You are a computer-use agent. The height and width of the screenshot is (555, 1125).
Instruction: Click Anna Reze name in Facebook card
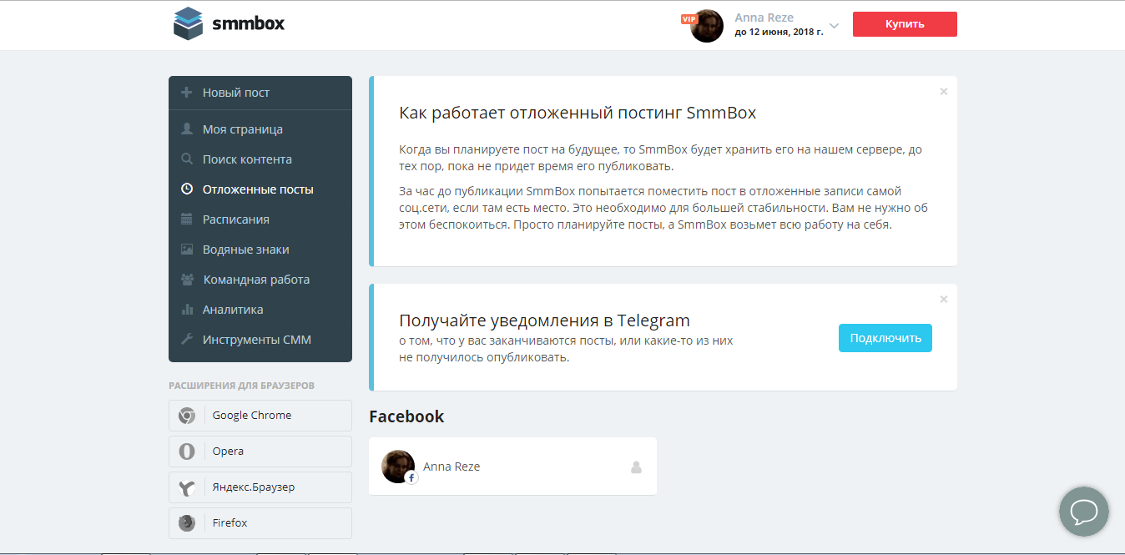tap(452, 467)
